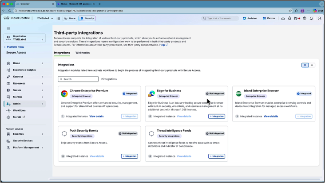
Task: Click the Home button in top bar
Action: (70, 19)
